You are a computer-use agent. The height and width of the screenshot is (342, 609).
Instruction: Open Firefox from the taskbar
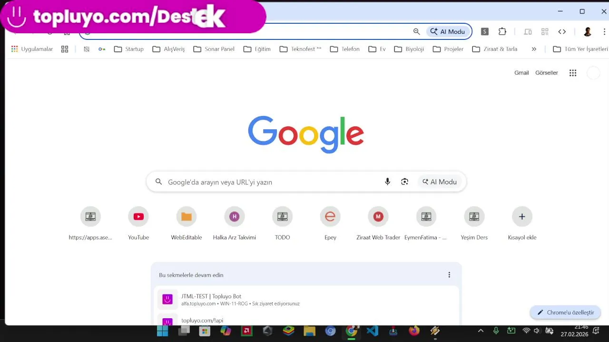pyautogui.click(x=414, y=331)
